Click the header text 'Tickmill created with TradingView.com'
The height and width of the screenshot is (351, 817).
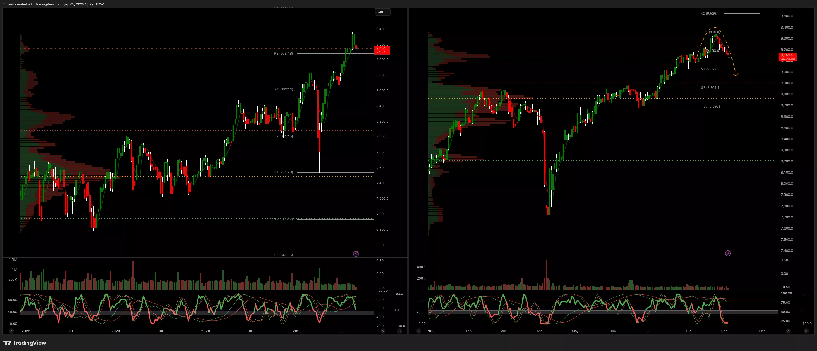(x=32, y=4)
